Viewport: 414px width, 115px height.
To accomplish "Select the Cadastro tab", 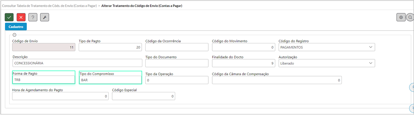I will coord(16,27).
